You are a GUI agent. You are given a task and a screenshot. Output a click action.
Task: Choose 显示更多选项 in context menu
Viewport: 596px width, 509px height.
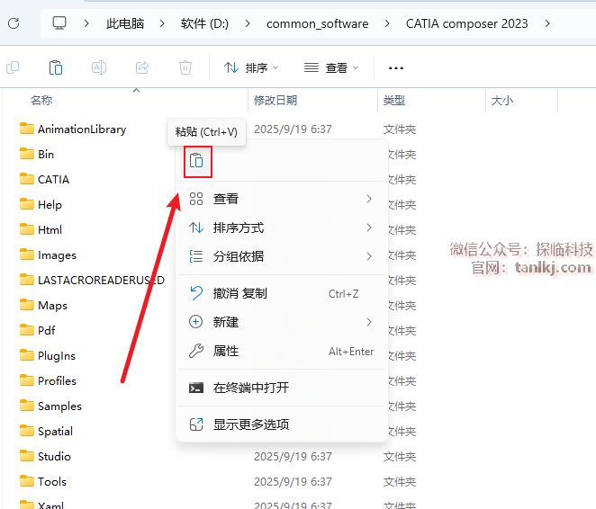tap(282, 424)
